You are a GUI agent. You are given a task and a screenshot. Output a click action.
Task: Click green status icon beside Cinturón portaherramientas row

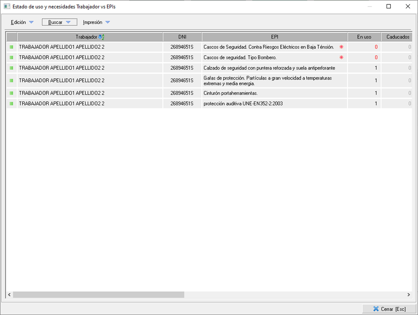tap(11, 93)
